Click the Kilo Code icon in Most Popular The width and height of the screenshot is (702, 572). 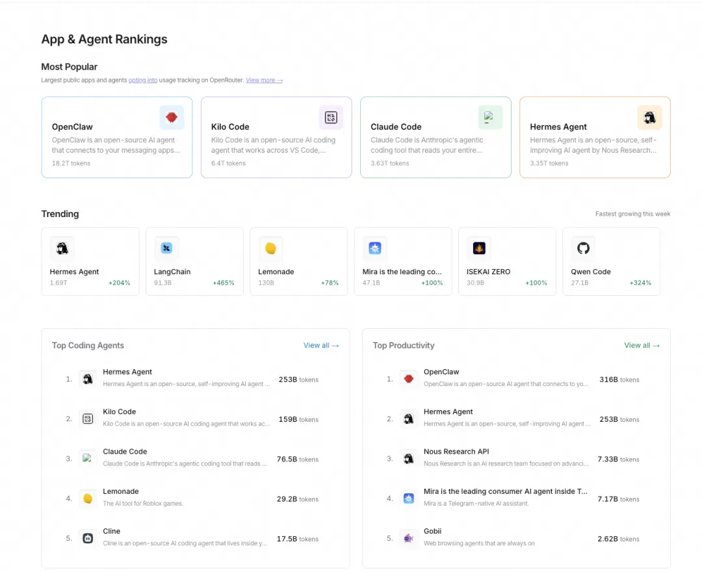(331, 118)
